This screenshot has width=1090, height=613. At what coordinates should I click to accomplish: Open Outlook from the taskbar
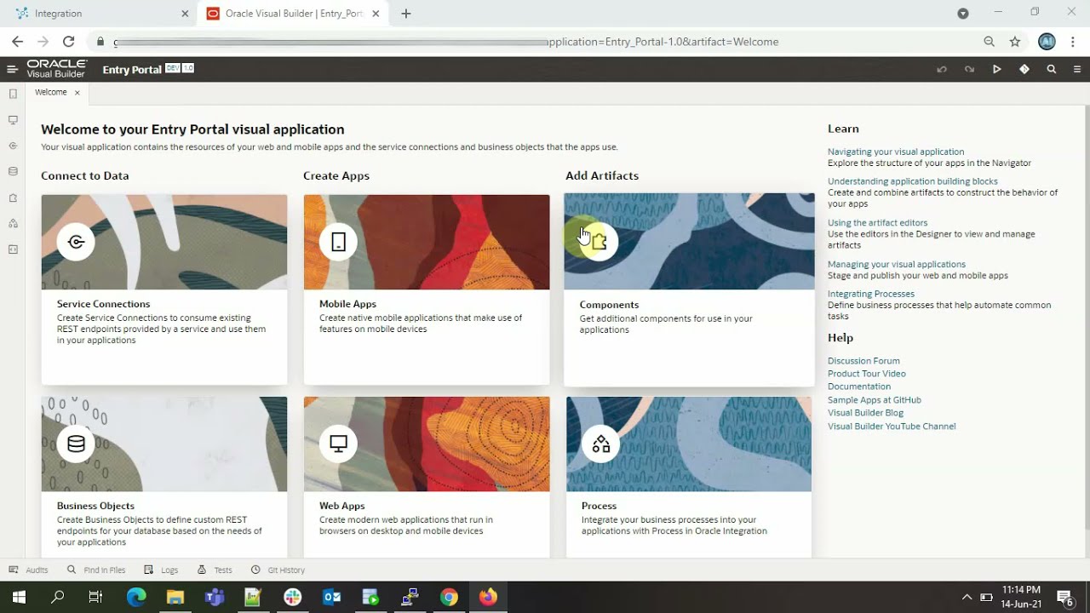[331, 598]
